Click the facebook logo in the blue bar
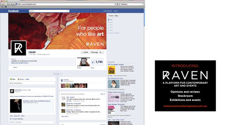The image size is (227, 125). pyautogui.click(x=13, y=11)
